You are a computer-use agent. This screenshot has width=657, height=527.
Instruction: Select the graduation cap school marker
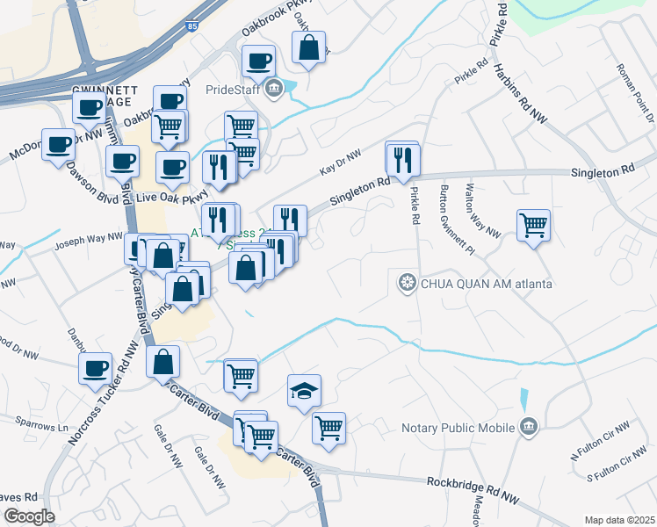click(304, 391)
